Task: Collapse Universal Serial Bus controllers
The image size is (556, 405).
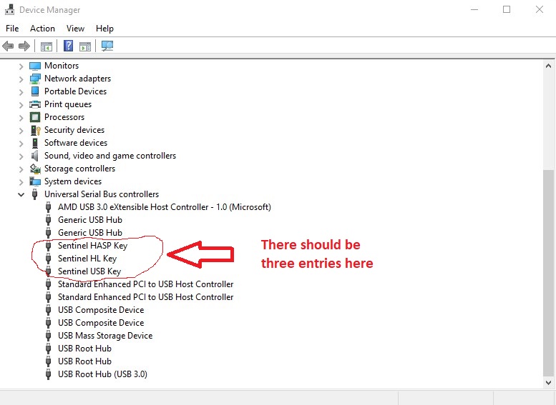Action: click(21, 195)
